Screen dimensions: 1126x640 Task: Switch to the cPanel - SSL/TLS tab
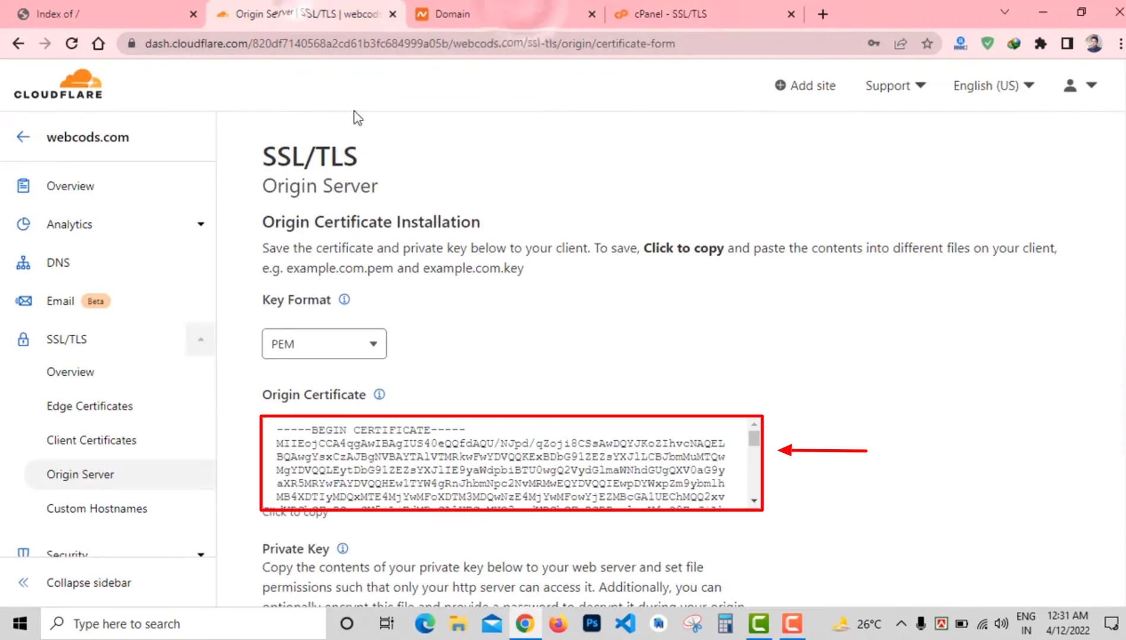click(705, 14)
